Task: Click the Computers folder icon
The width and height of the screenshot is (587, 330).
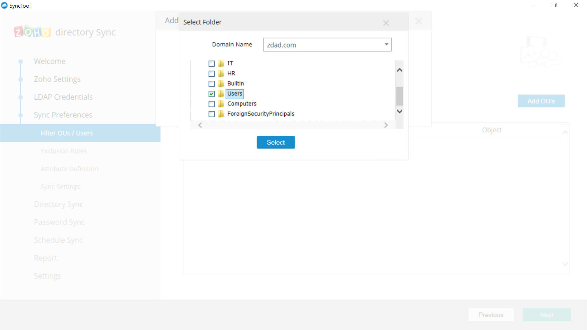Action: [221, 104]
